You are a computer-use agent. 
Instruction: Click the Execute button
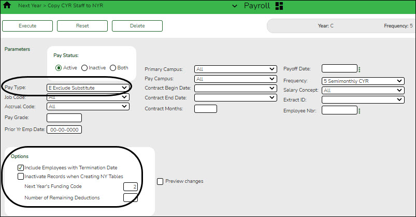click(27, 25)
